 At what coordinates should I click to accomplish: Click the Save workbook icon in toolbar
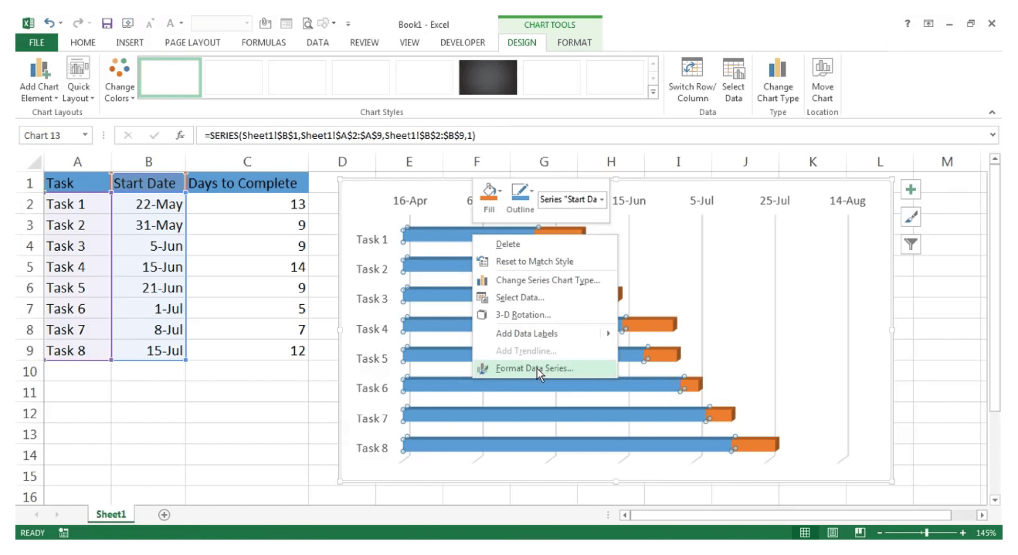[107, 23]
